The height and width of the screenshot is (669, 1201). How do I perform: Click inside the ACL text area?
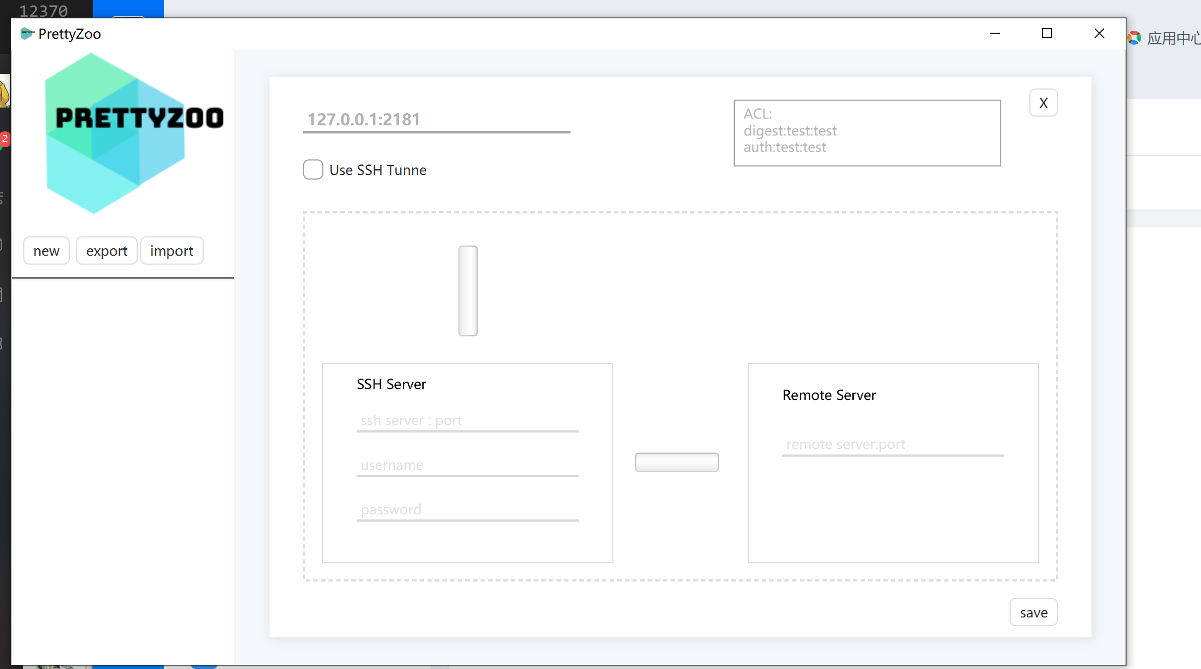pos(867,133)
